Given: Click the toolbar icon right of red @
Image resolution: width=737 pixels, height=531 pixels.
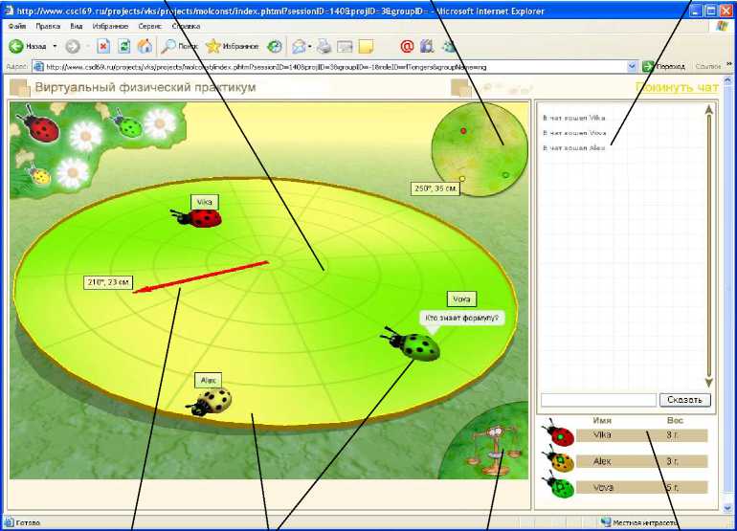Looking at the screenshot, I should 427,46.
